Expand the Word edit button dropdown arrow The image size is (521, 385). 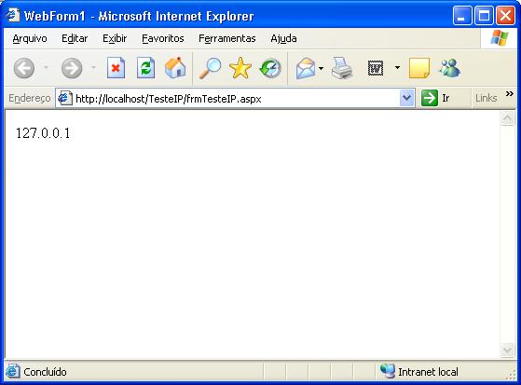pos(397,67)
